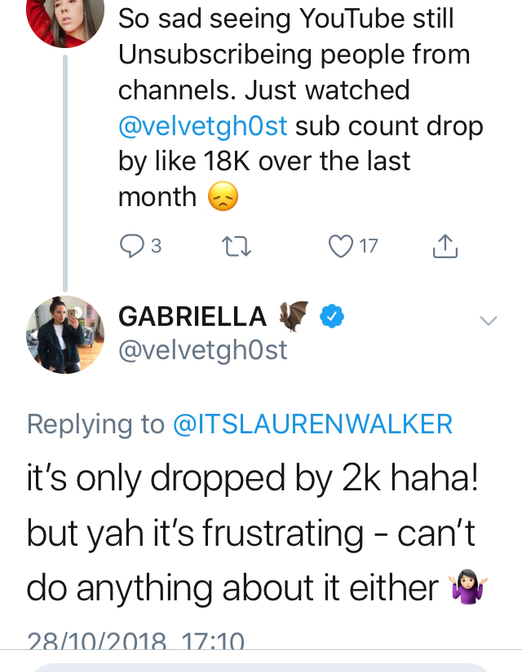This screenshot has width=522, height=672.
Task: Open the share tweet icon
Action: pos(445,246)
